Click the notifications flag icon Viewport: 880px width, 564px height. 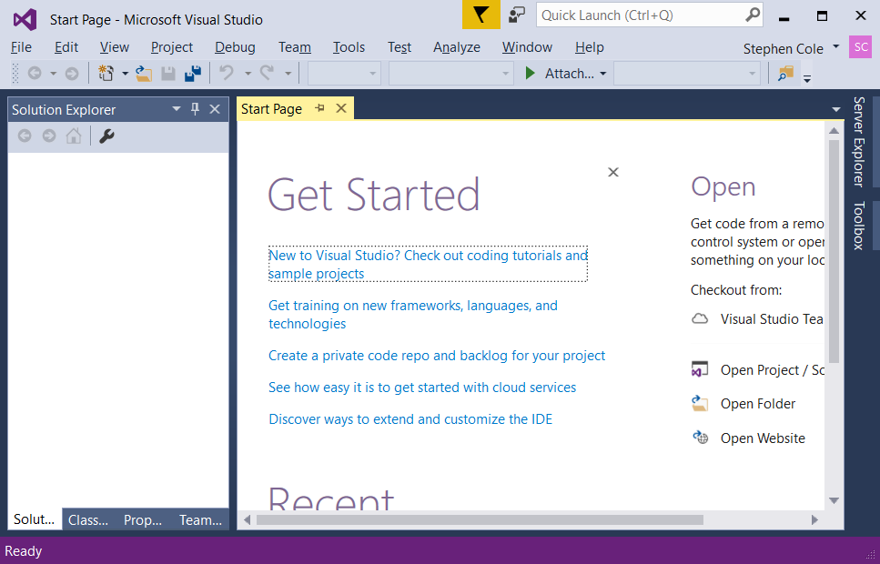click(480, 15)
